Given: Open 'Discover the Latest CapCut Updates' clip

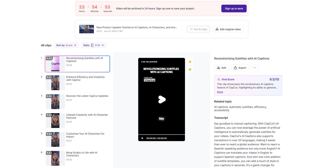Looking at the screenshot, I should pos(87,96).
